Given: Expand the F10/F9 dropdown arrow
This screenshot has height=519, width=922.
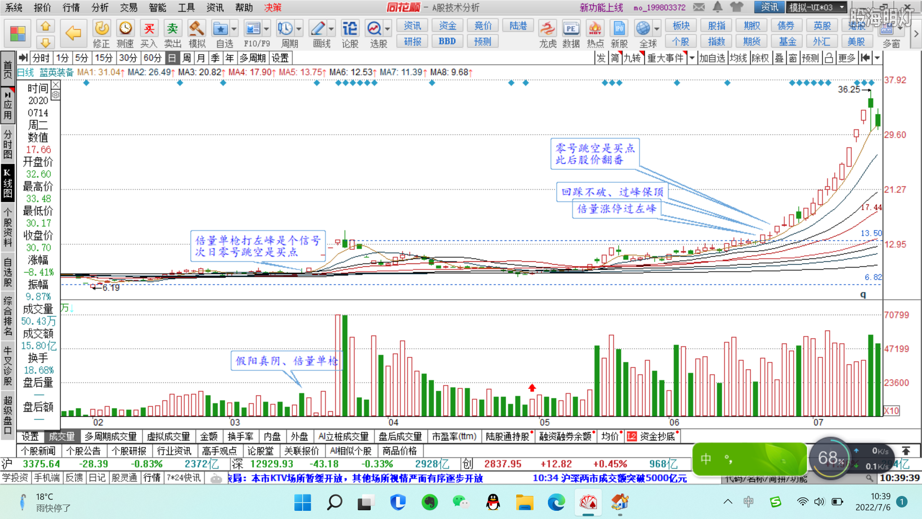Looking at the screenshot, I should pyautogui.click(x=267, y=29).
